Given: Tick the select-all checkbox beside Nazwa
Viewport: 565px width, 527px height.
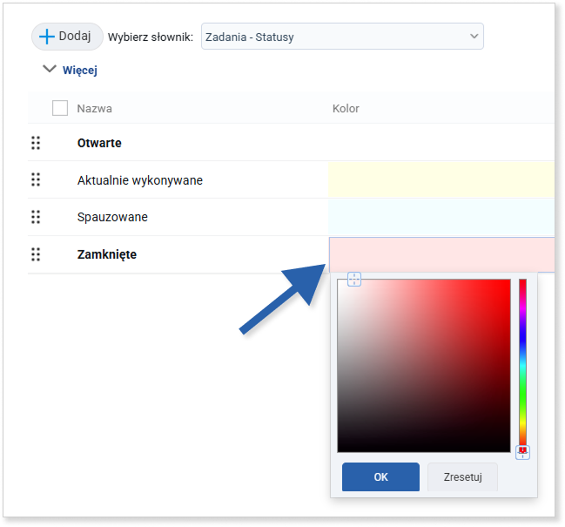Looking at the screenshot, I should coord(60,108).
